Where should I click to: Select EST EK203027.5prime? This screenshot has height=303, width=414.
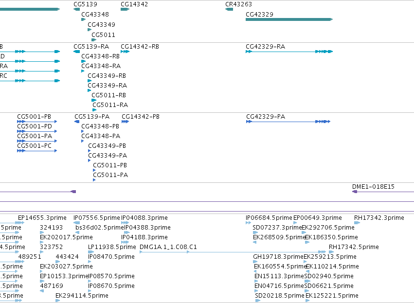point(66,267)
